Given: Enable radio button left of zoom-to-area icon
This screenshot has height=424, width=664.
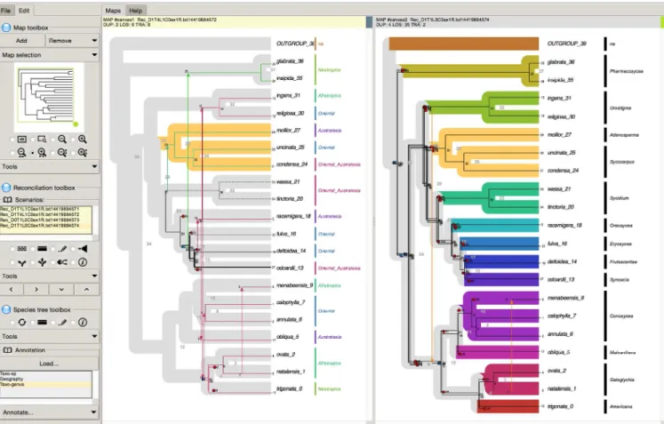Looking at the screenshot, I should [33, 140].
